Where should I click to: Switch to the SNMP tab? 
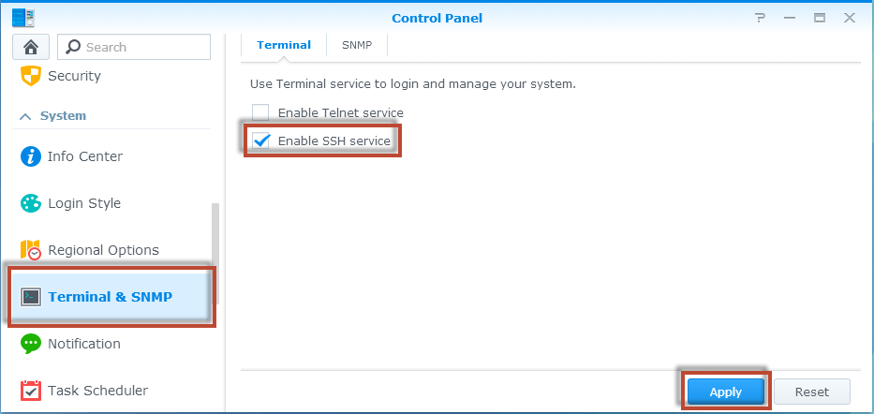[x=356, y=45]
